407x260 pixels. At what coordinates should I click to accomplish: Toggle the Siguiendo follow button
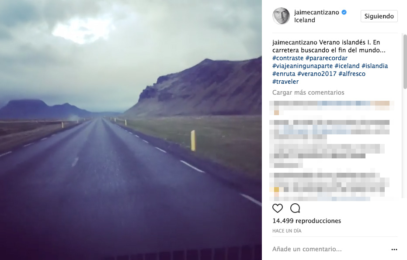379,16
